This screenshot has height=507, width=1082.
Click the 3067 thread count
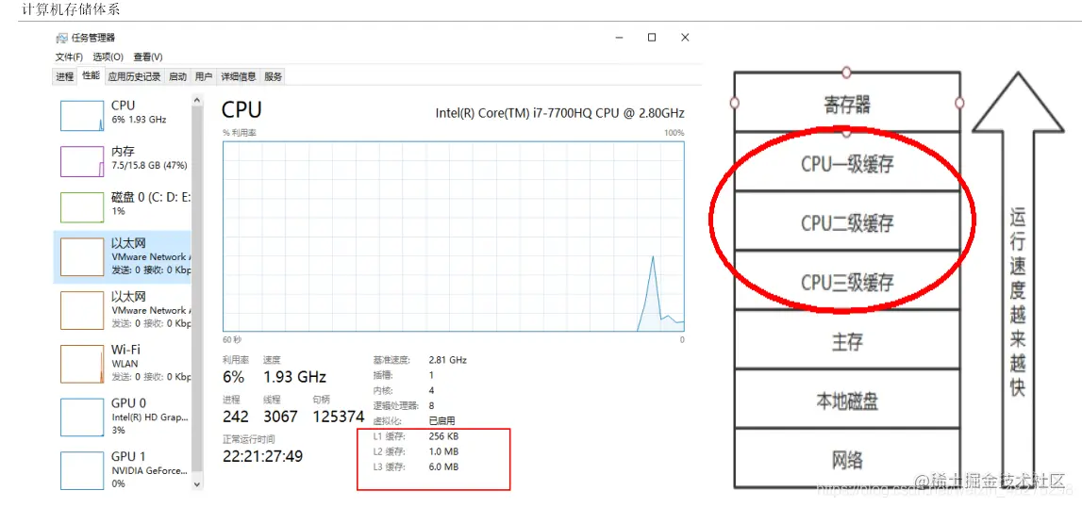click(x=280, y=417)
